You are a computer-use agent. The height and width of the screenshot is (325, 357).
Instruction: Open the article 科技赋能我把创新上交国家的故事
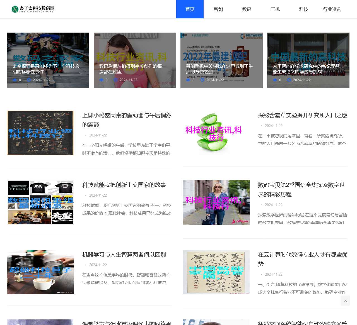pos(124,185)
